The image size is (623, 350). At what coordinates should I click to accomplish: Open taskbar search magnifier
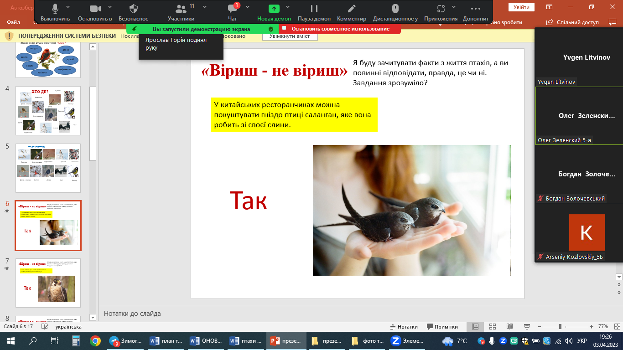(33, 340)
